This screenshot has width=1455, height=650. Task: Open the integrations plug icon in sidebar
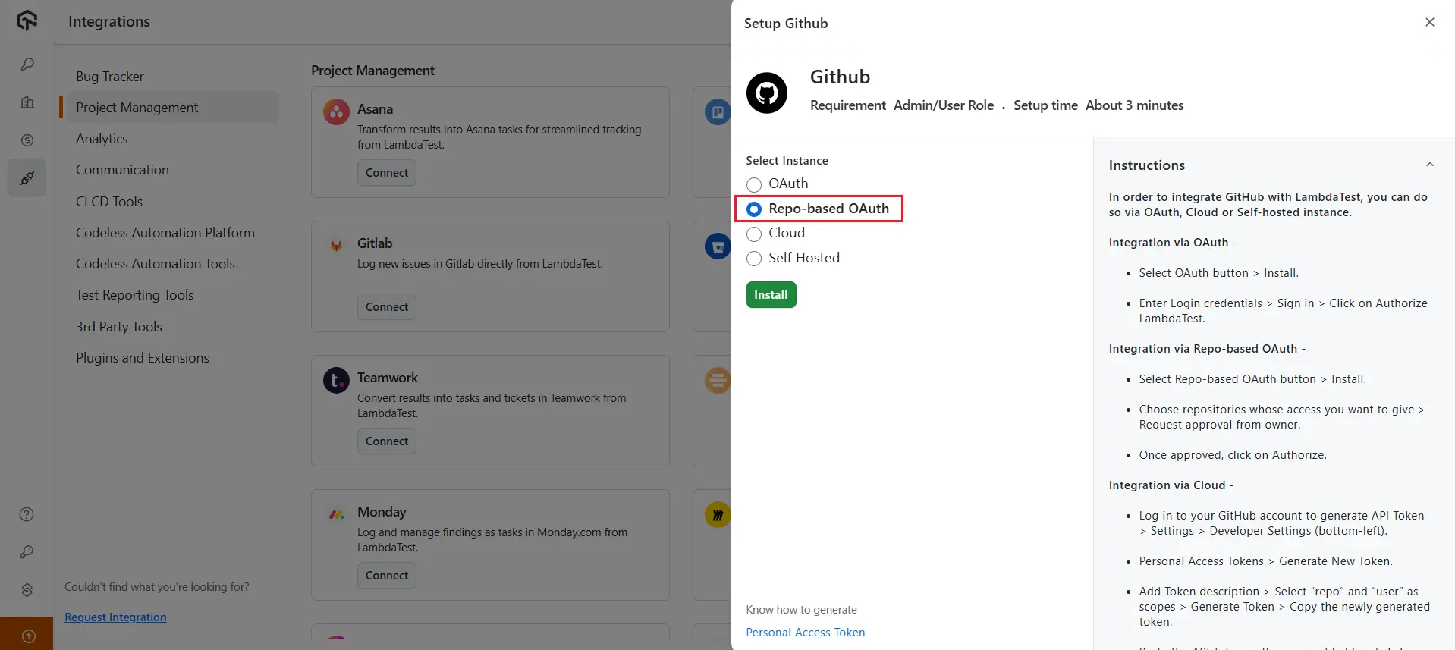pyautogui.click(x=27, y=178)
